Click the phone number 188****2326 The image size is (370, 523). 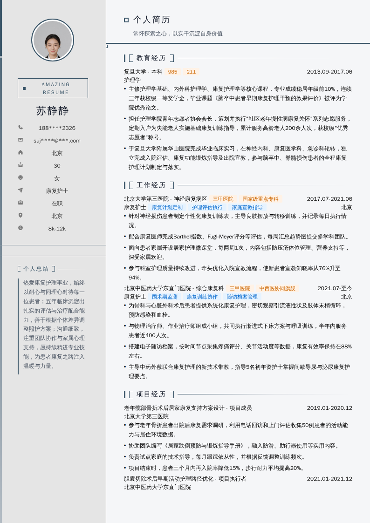pyautogui.click(x=57, y=128)
